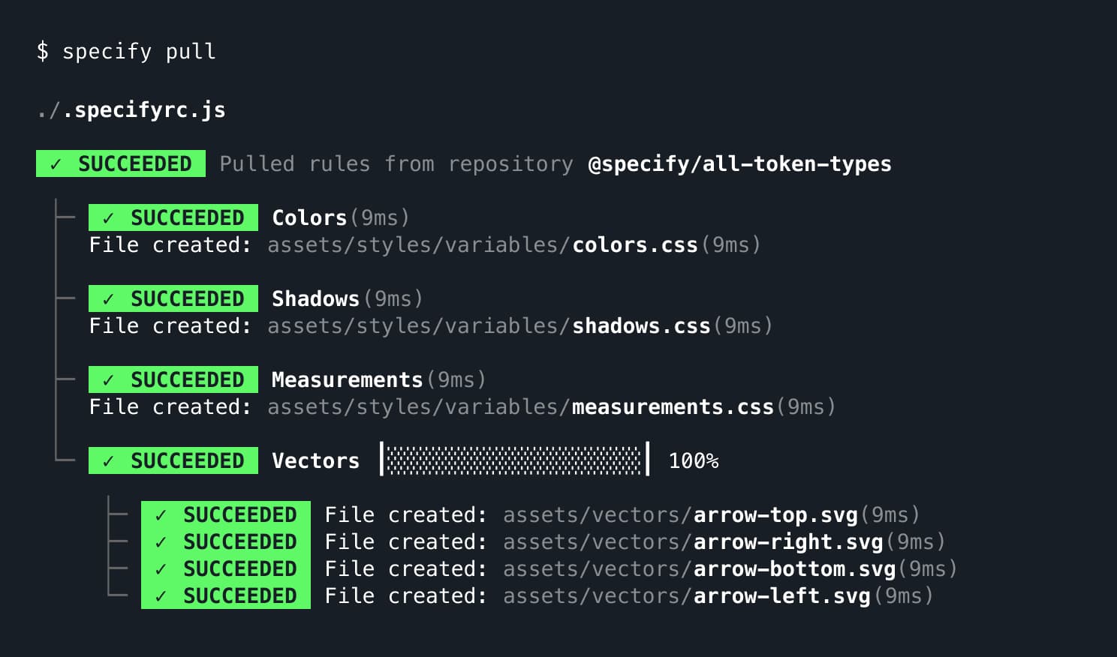Click the @specify/all-token-types repository name
Viewport: 1117px width, 657px height.
[x=739, y=164]
